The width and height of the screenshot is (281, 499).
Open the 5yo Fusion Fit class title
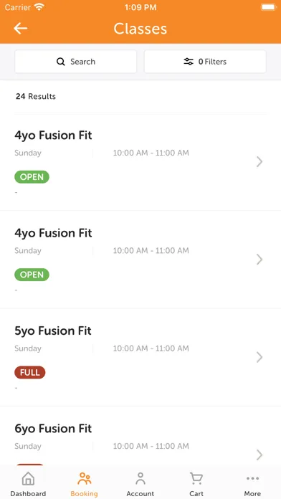53,331
